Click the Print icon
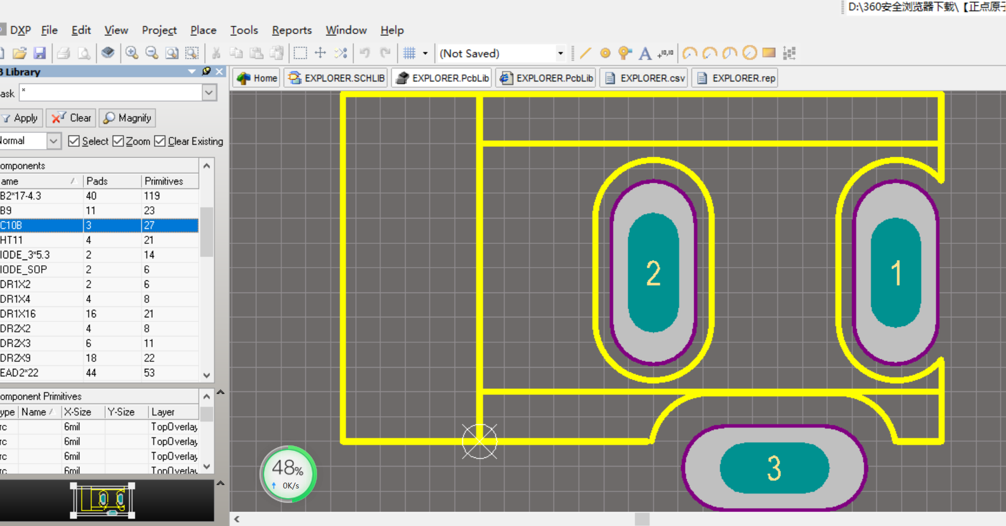The width and height of the screenshot is (1006, 526). (64, 53)
